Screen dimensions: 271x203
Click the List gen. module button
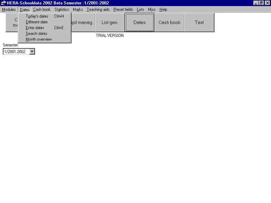110,22
